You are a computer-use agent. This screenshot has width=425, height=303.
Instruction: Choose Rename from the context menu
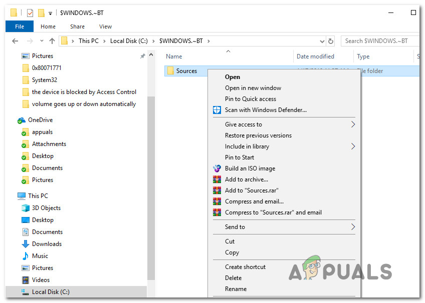pos(236,289)
